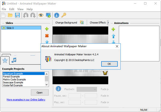Click the app icon in the title bar
Screen dimensions: 161x112
pyautogui.click(x=4, y=3)
